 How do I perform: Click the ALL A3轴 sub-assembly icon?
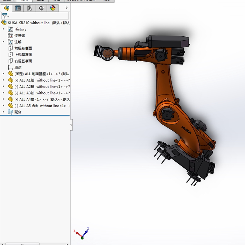pyautogui.click(x=10, y=93)
